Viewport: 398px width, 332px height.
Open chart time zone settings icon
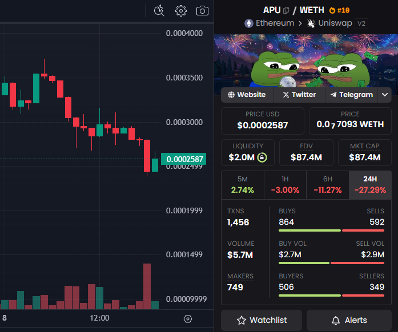coord(188,319)
